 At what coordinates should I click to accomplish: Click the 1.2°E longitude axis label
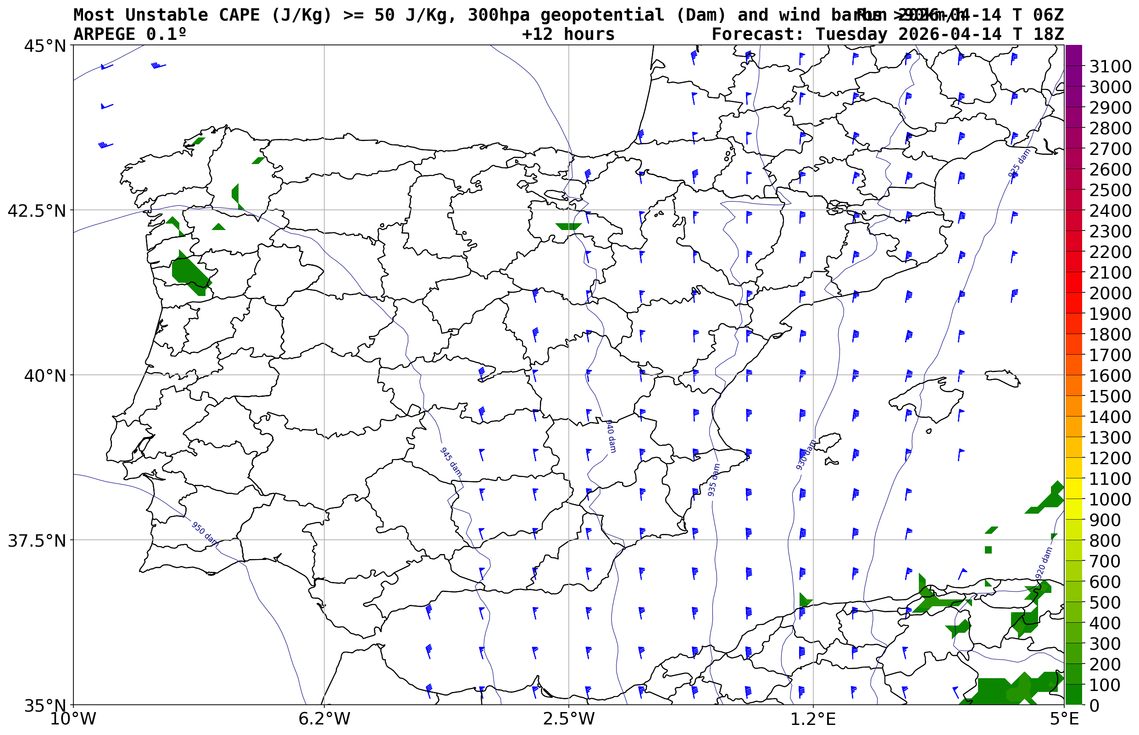coord(813,719)
